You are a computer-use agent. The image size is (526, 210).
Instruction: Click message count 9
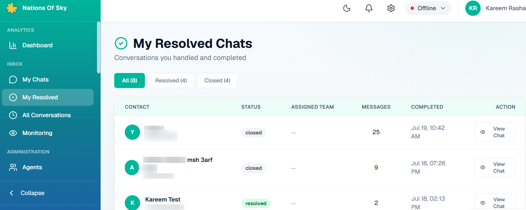(x=376, y=168)
